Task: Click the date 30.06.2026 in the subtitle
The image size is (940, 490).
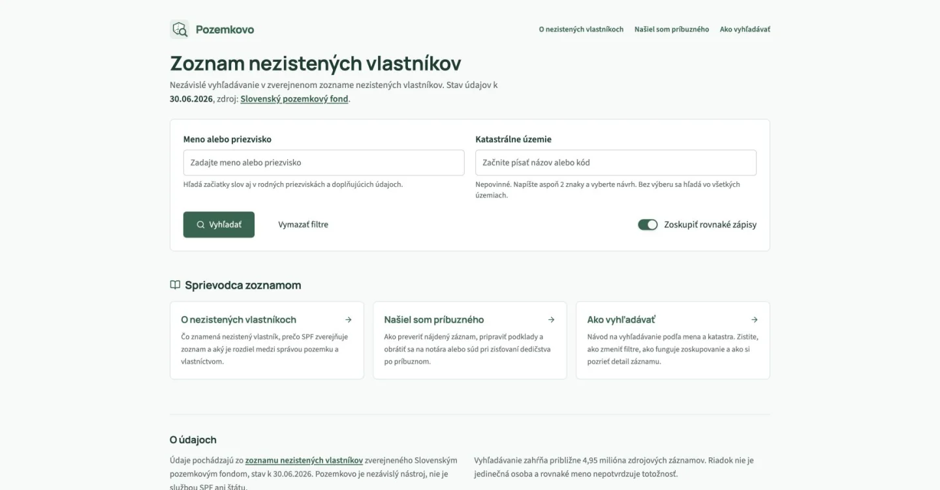Action: (x=191, y=99)
